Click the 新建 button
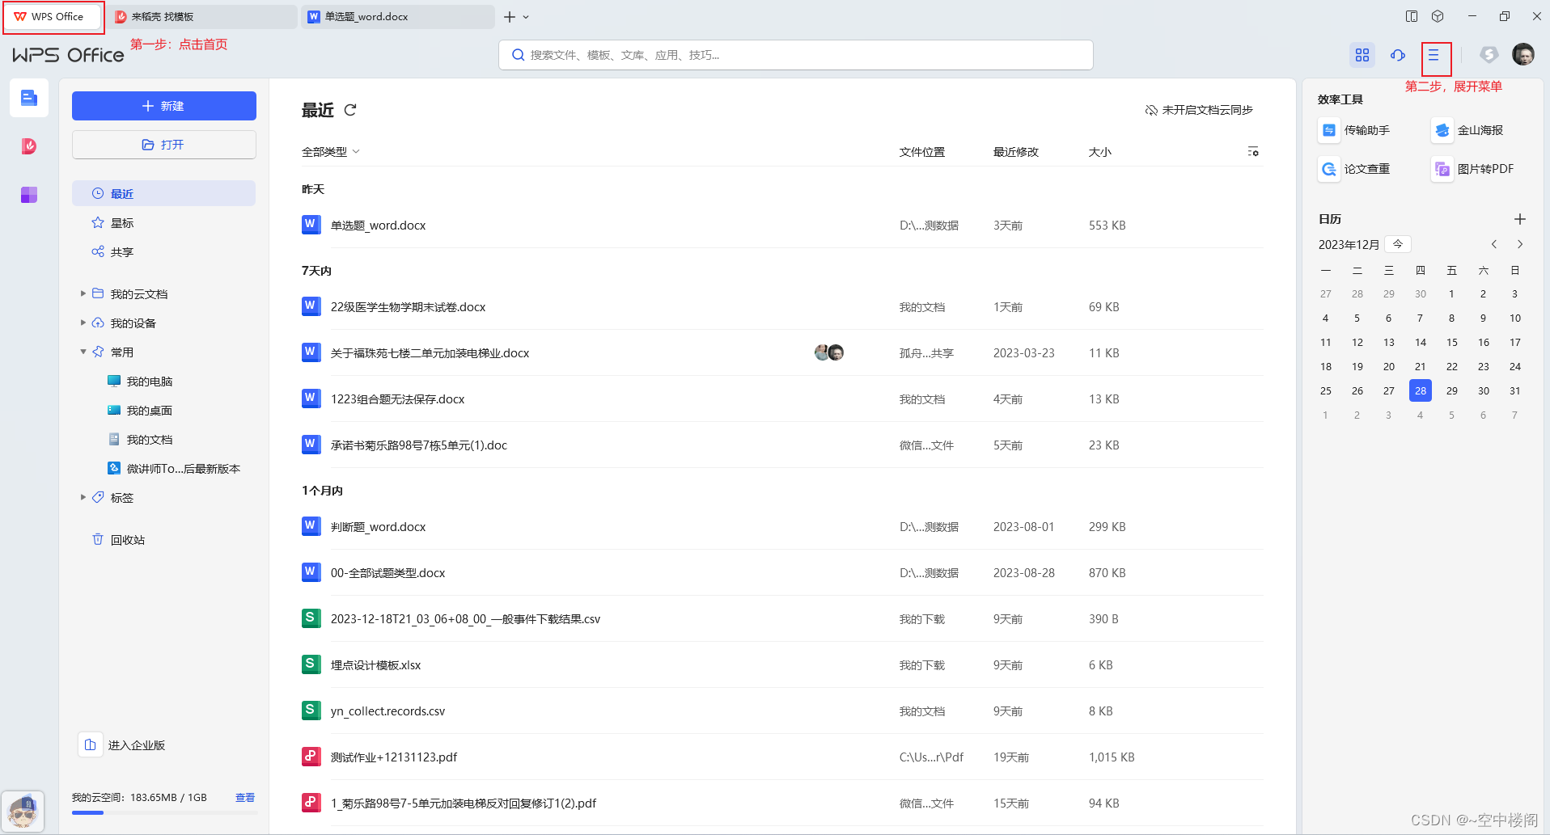 pyautogui.click(x=163, y=106)
